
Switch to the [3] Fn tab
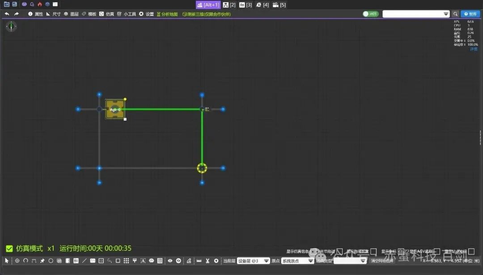click(x=246, y=4)
